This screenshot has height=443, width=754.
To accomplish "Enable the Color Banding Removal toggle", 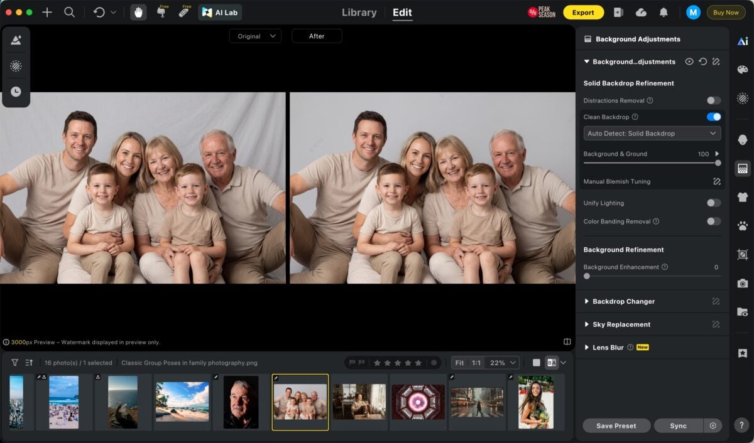I will coord(714,221).
